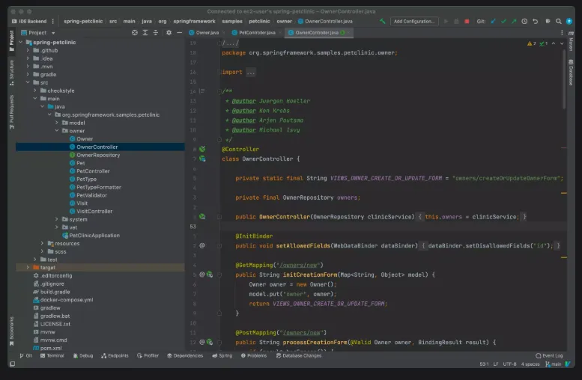This screenshot has height=380, width=582.
Task: Click the main git branch widget
Action: click(553, 364)
